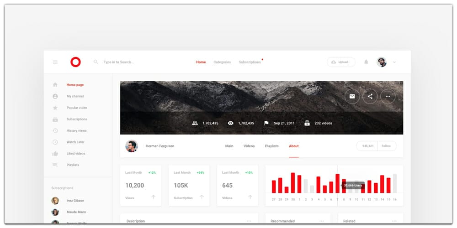The height and width of the screenshot is (228, 457).
Task: Click the Liked videos thumbs-up icon
Action: pyautogui.click(x=55, y=154)
